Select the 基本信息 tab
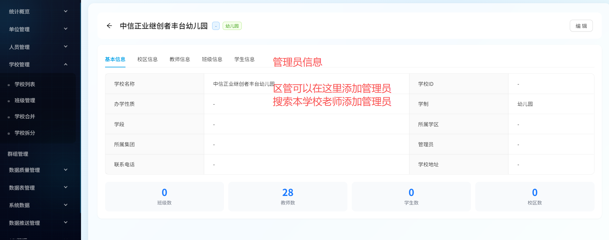The height and width of the screenshot is (240, 609). tap(115, 59)
